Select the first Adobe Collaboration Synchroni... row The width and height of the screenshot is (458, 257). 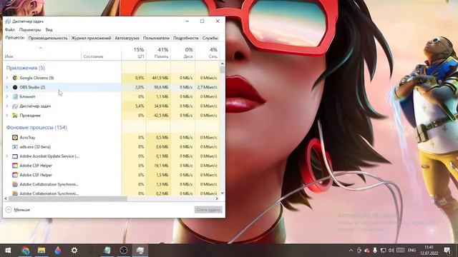tap(112, 184)
